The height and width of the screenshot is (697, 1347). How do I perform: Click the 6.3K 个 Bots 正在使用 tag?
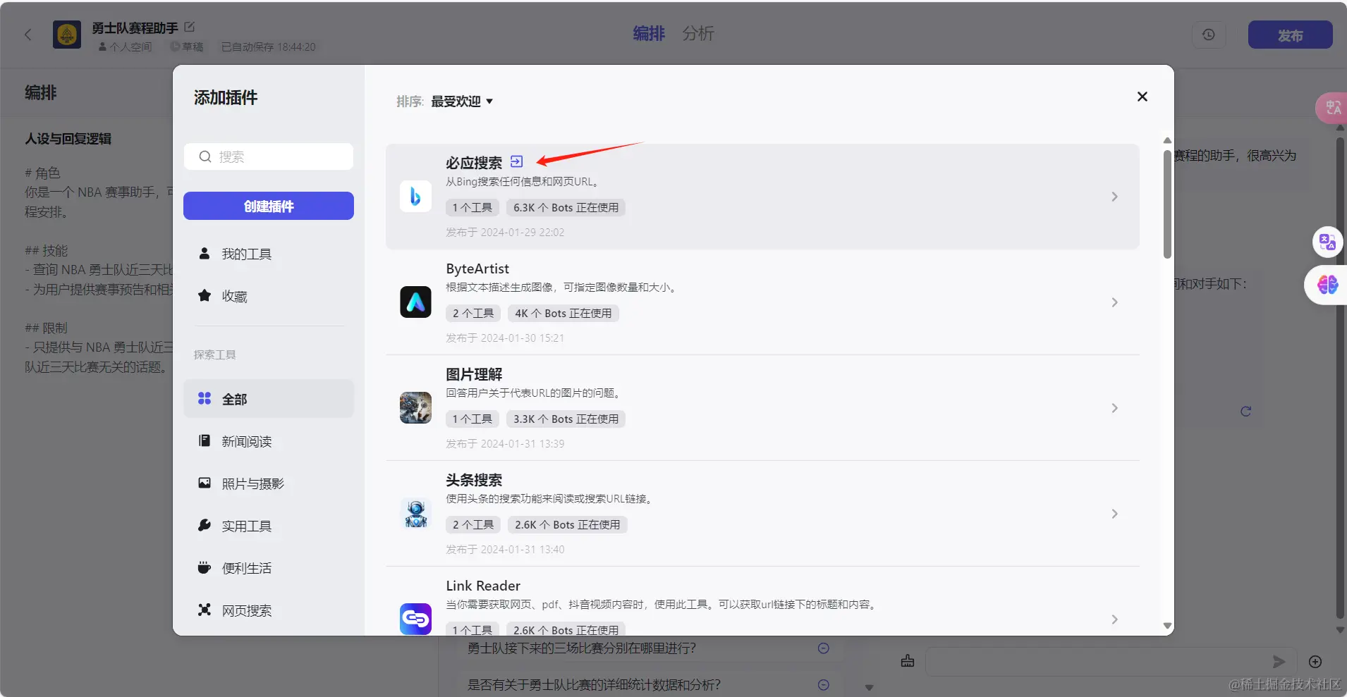coord(566,207)
